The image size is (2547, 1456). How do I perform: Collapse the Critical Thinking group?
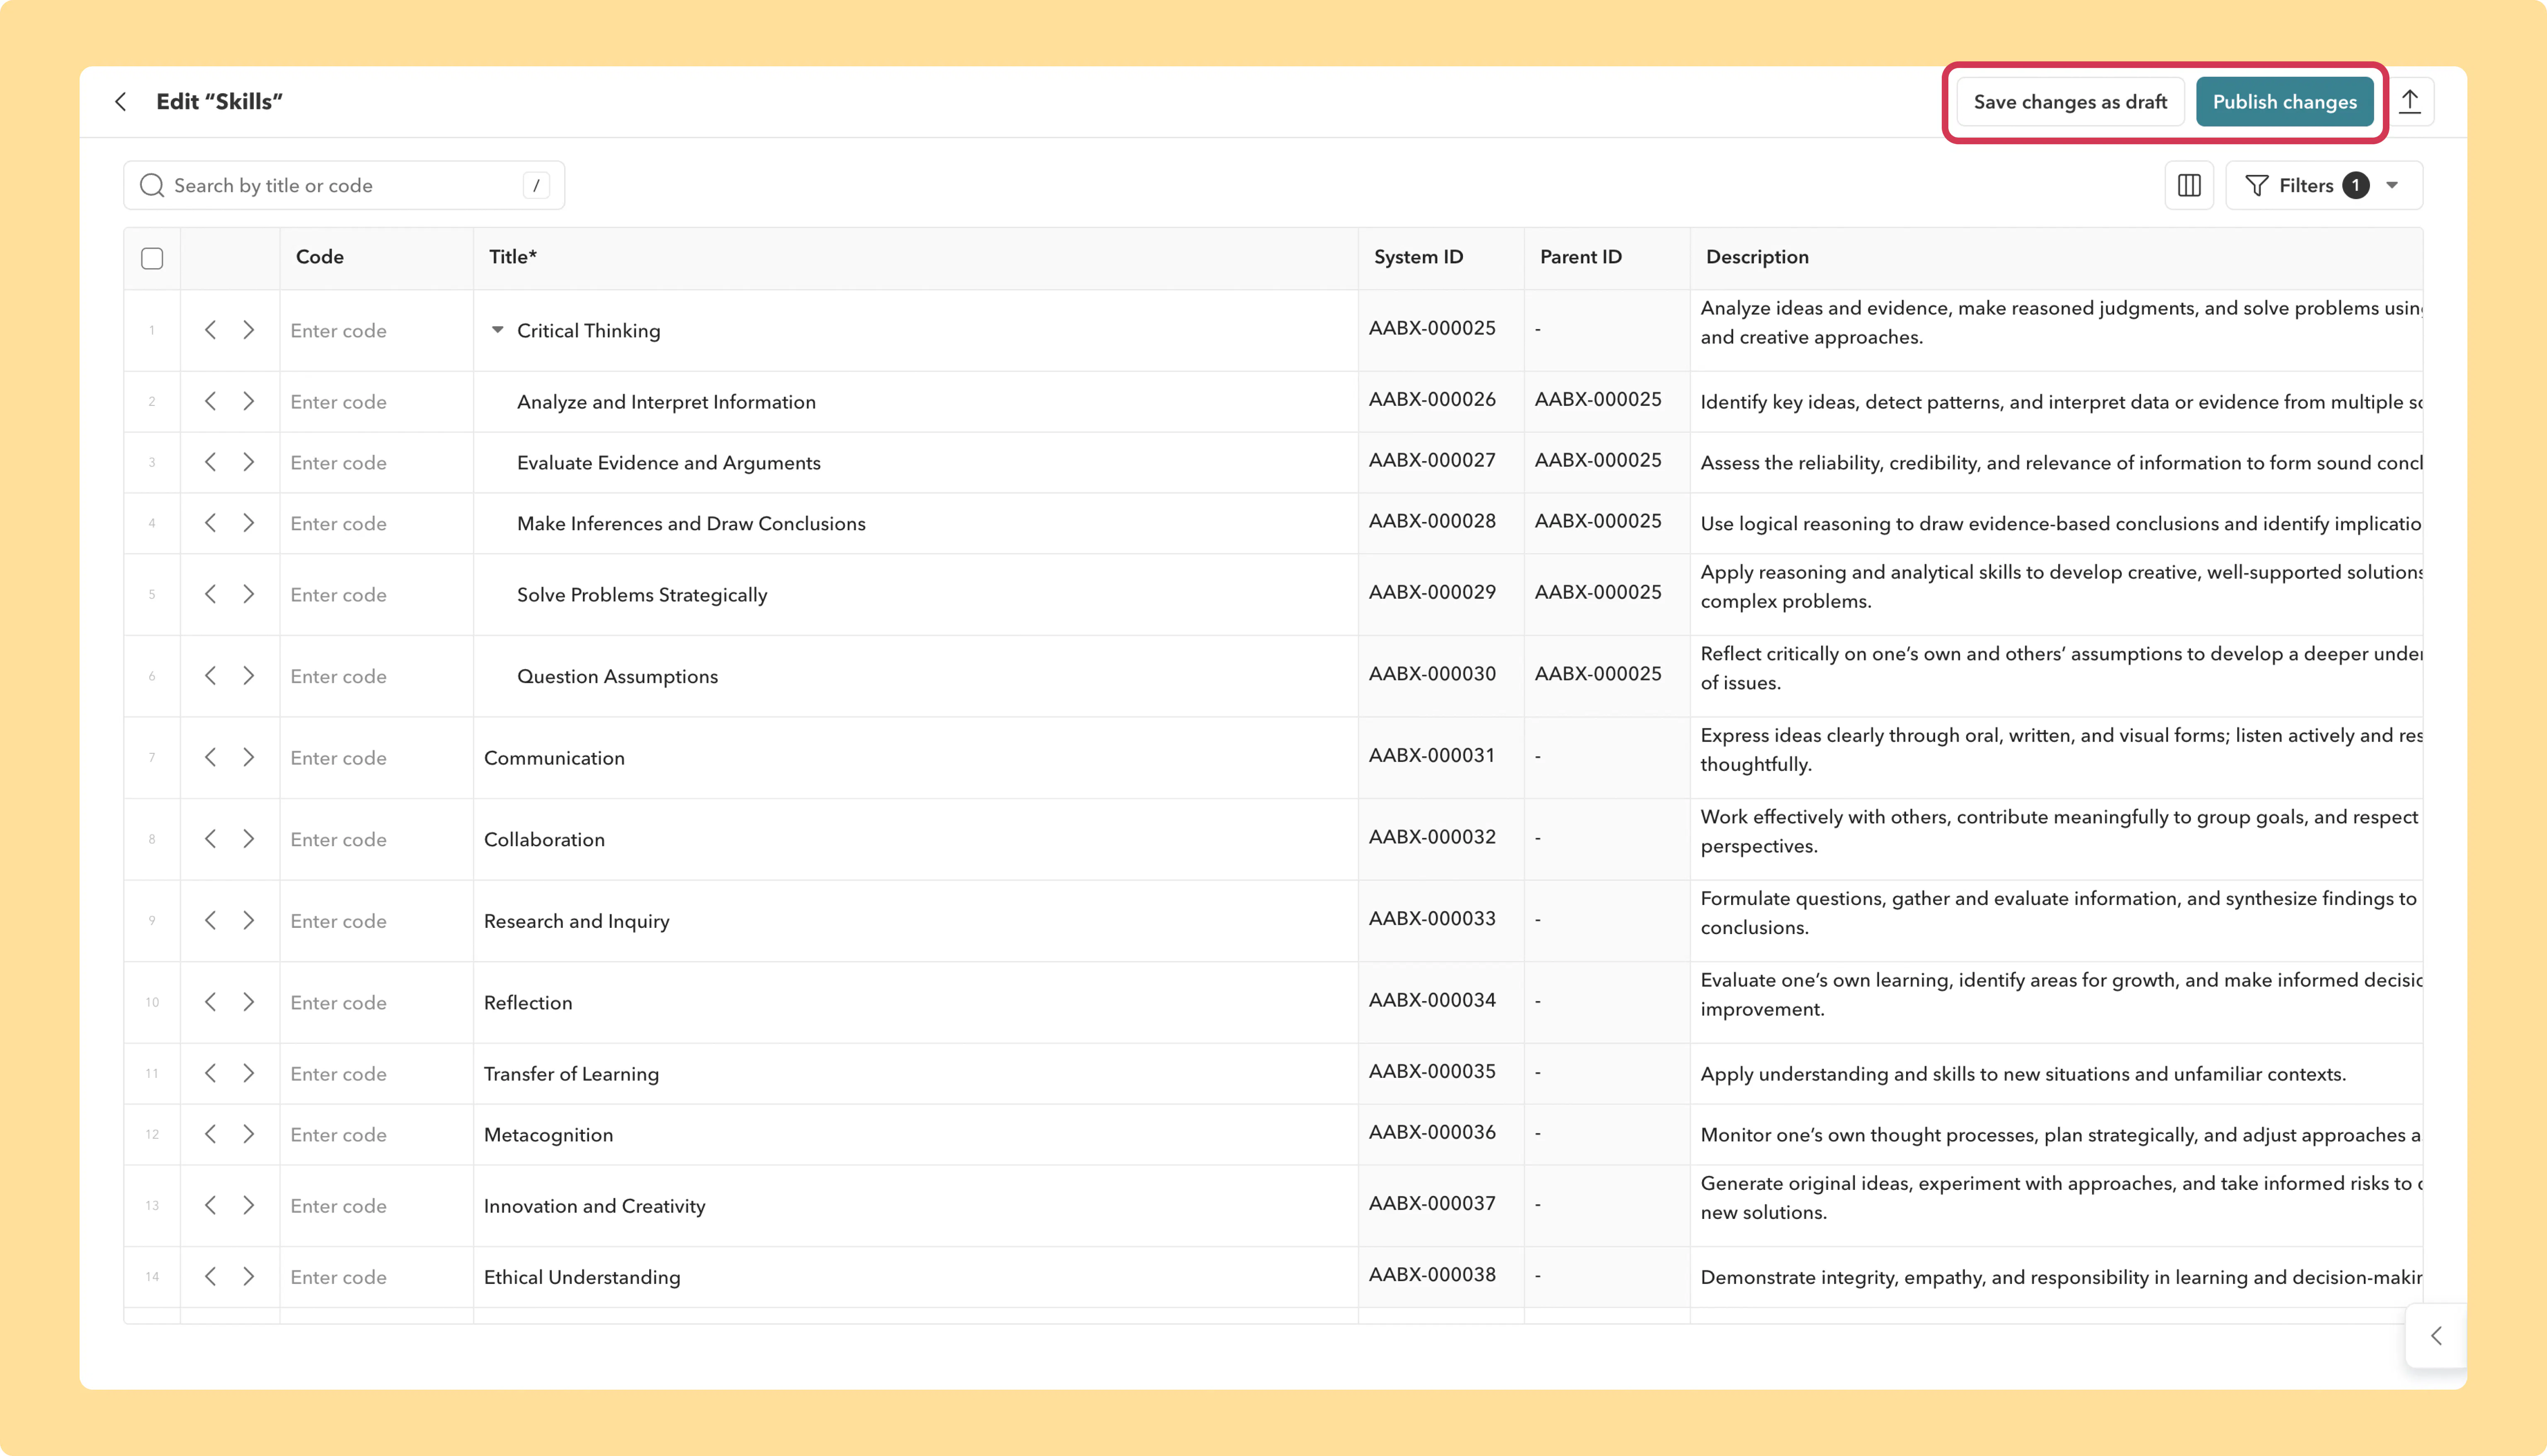pos(498,330)
